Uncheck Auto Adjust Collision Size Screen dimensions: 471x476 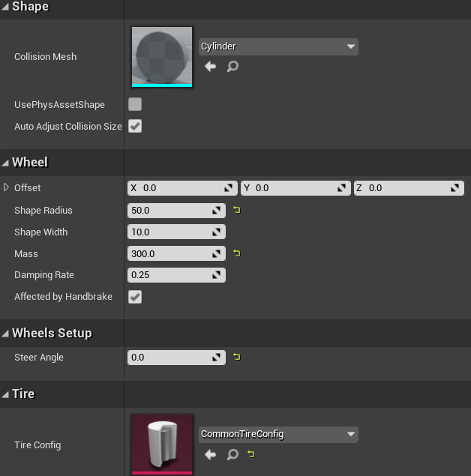(x=135, y=126)
